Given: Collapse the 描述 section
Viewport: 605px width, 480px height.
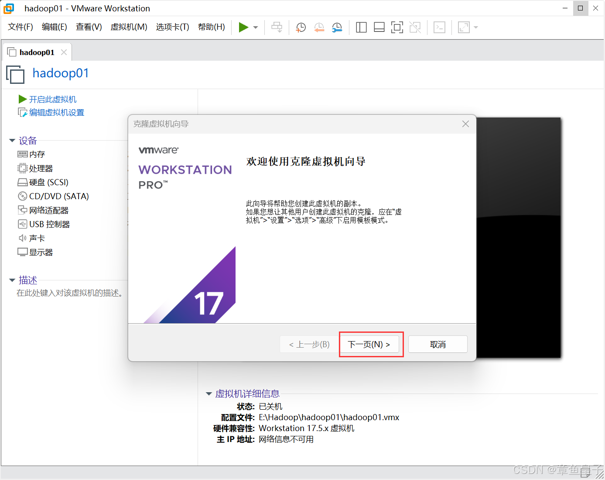Looking at the screenshot, I should click(x=12, y=280).
